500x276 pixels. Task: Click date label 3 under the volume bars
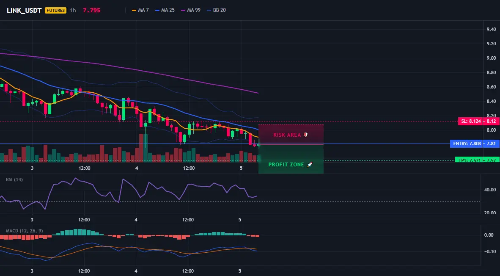tap(32, 168)
